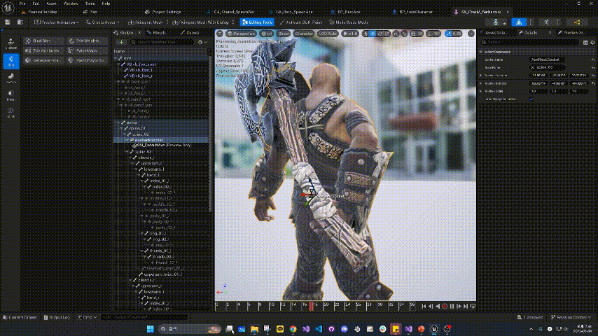Screen dimensions: 598x336
Task: Open the viewport options hamburger menu
Action: point(220,34)
